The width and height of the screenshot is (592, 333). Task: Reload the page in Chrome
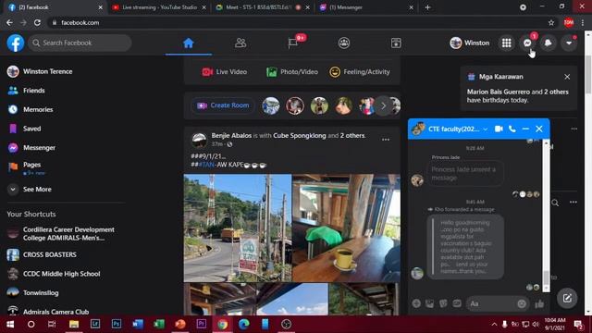tap(37, 22)
